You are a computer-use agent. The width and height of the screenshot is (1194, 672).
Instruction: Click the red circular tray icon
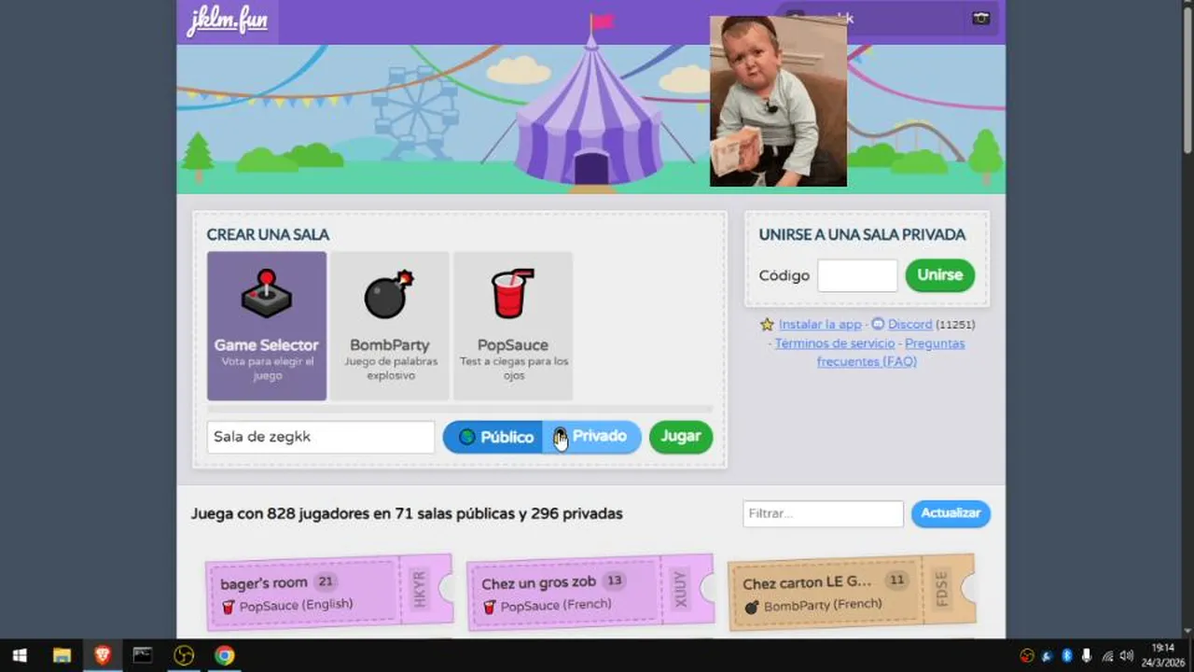pyautogui.click(x=1027, y=656)
